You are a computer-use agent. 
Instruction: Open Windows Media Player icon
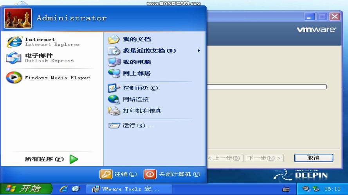(x=14, y=77)
